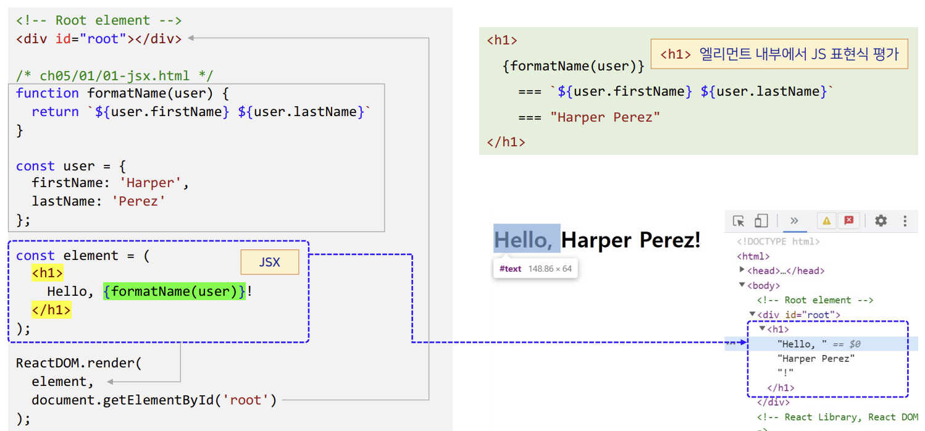Viewport: 925px width, 431px height.
Task: Click the <div id="root"></div> code line
Action: (x=99, y=39)
